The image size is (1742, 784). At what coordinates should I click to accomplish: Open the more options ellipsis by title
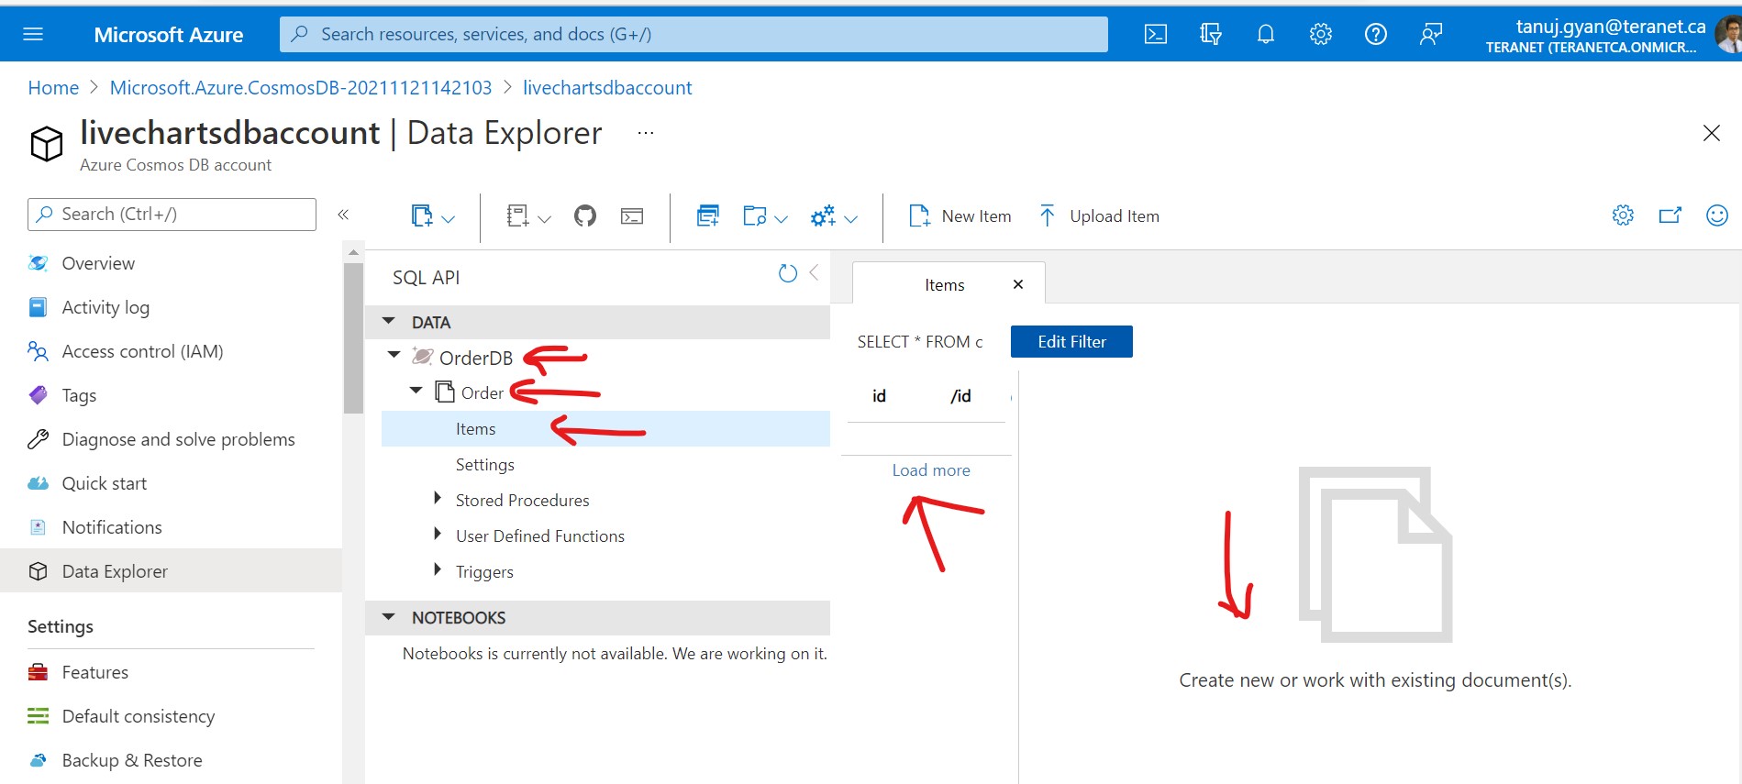pyautogui.click(x=646, y=133)
